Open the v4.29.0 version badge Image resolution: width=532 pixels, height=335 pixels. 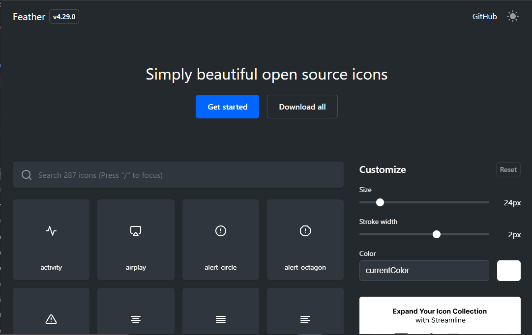(64, 17)
